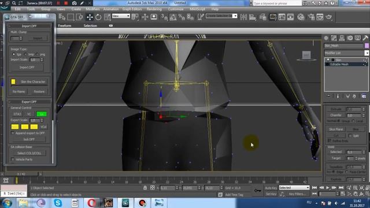
Task: Click Configure Modifier Sets icon
Action: click(364, 96)
